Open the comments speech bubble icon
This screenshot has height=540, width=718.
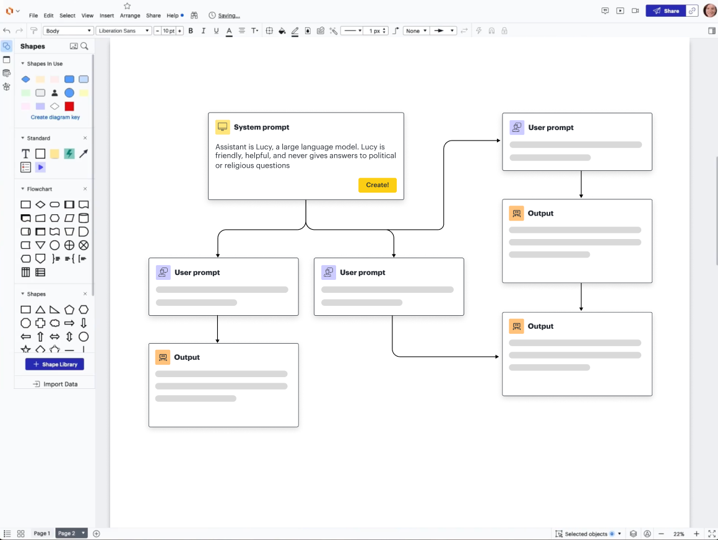pyautogui.click(x=605, y=11)
